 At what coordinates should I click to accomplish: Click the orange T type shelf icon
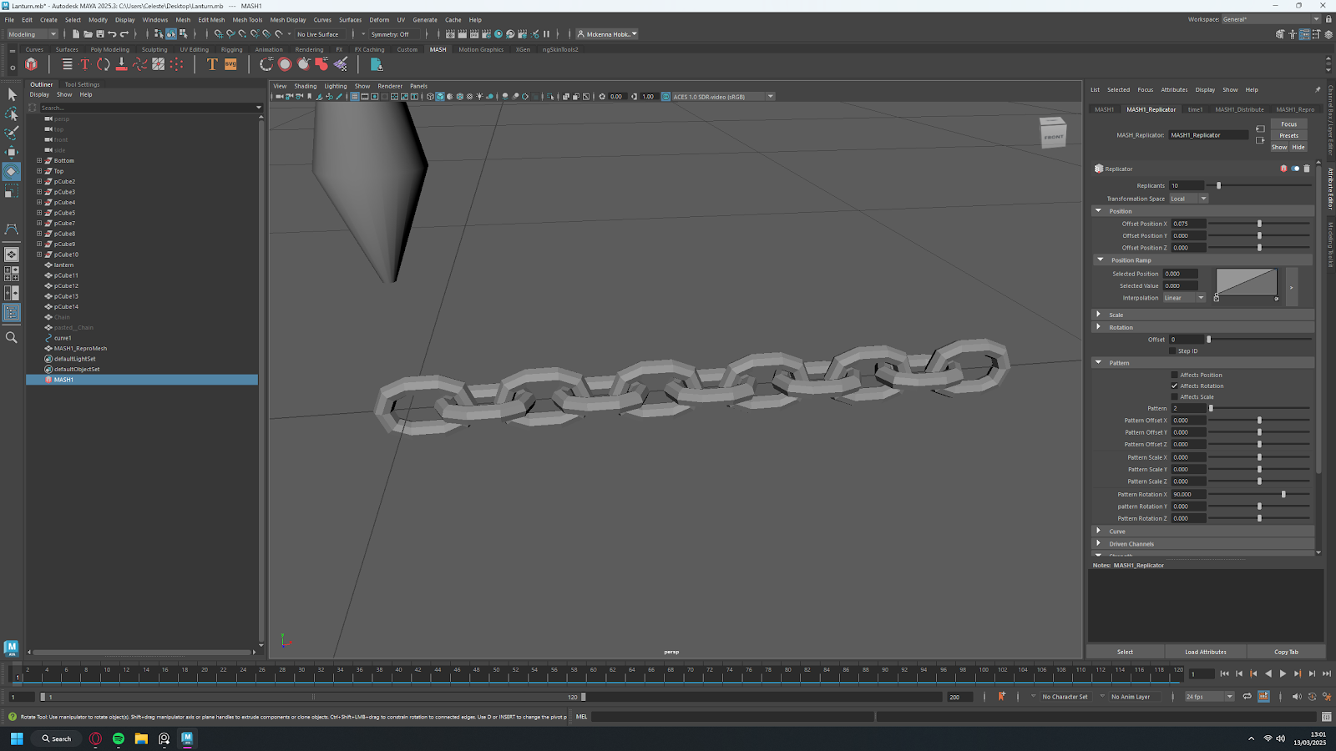coord(212,64)
